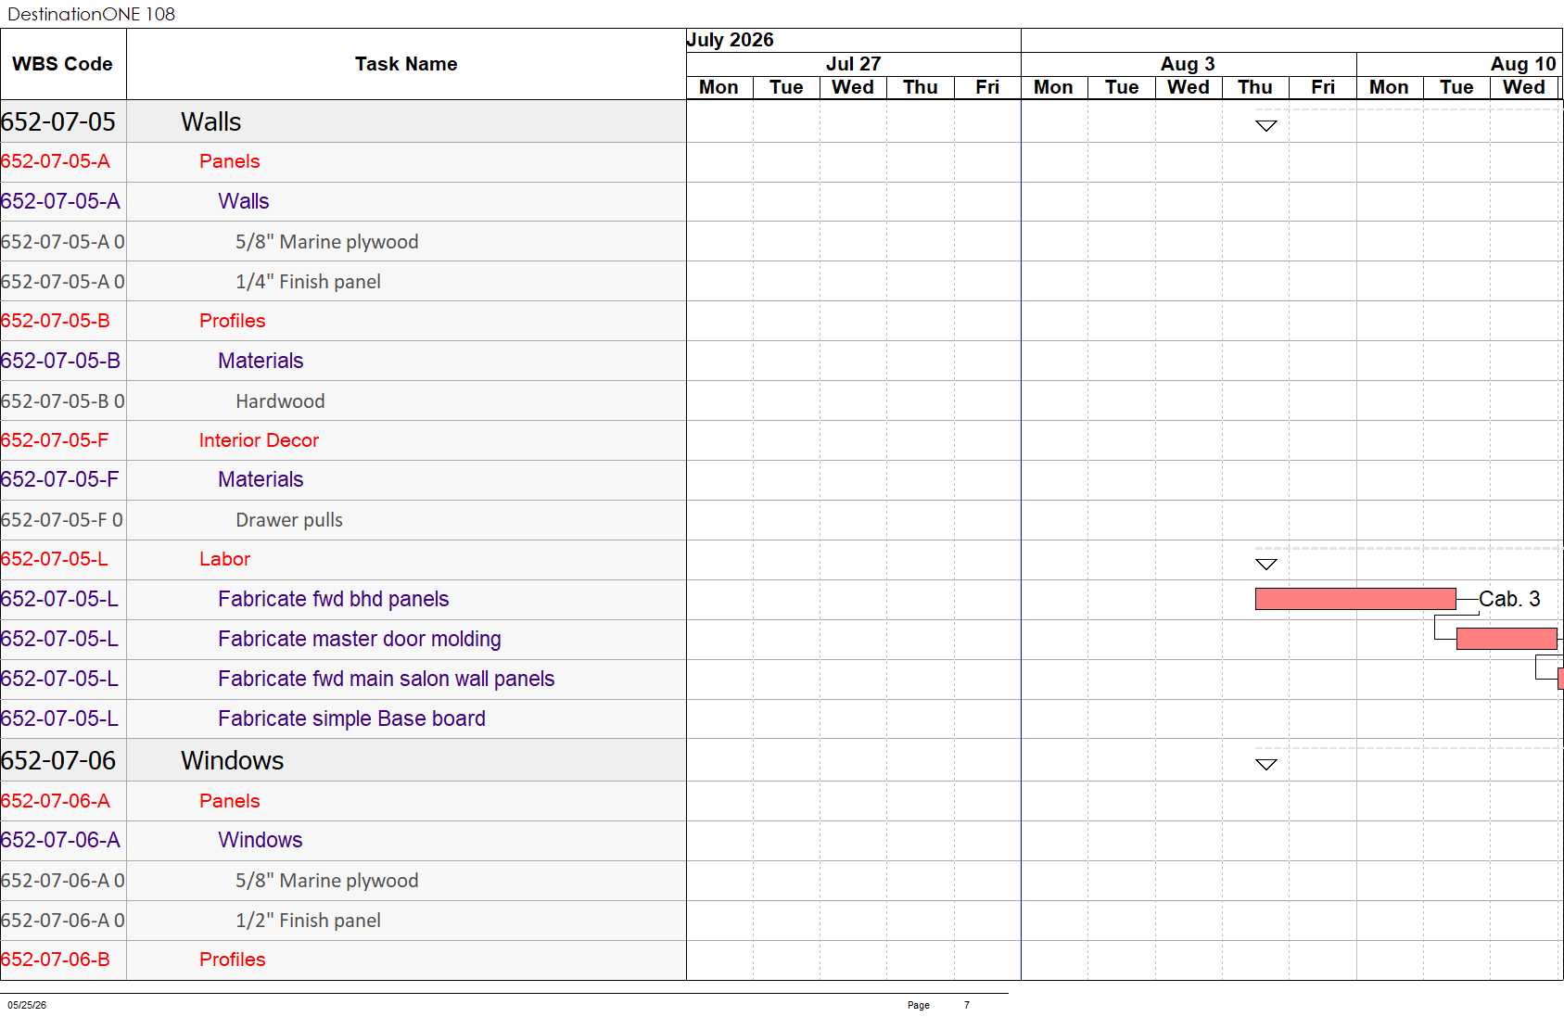The height and width of the screenshot is (1017, 1564).
Task: Select Materials row coded 652-07-05-F
Action: coord(343,479)
